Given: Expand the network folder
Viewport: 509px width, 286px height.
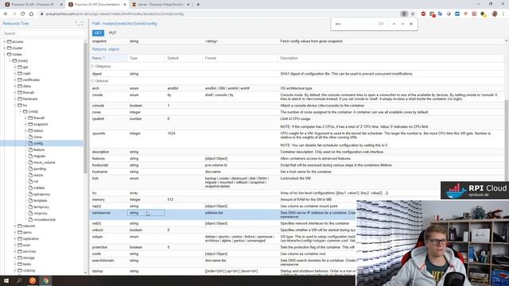Looking at the screenshot, I should 15,226.
